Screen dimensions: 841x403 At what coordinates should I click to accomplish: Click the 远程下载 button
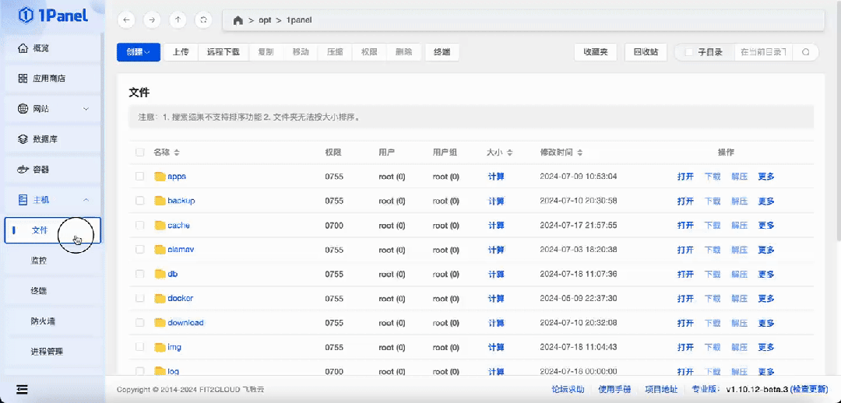223,53
